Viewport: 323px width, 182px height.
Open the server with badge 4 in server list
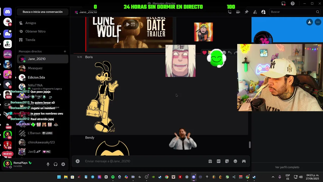[x=8, y=22]
